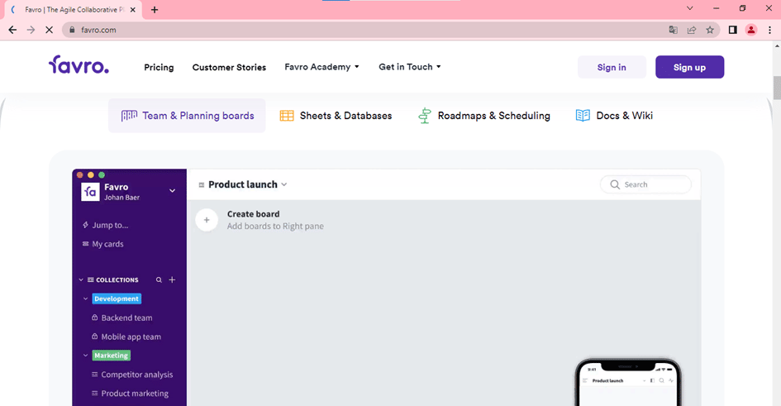Open the Docs & Wiki tab
This screenshot has width=781, height=406.
(x=613, y=116)
